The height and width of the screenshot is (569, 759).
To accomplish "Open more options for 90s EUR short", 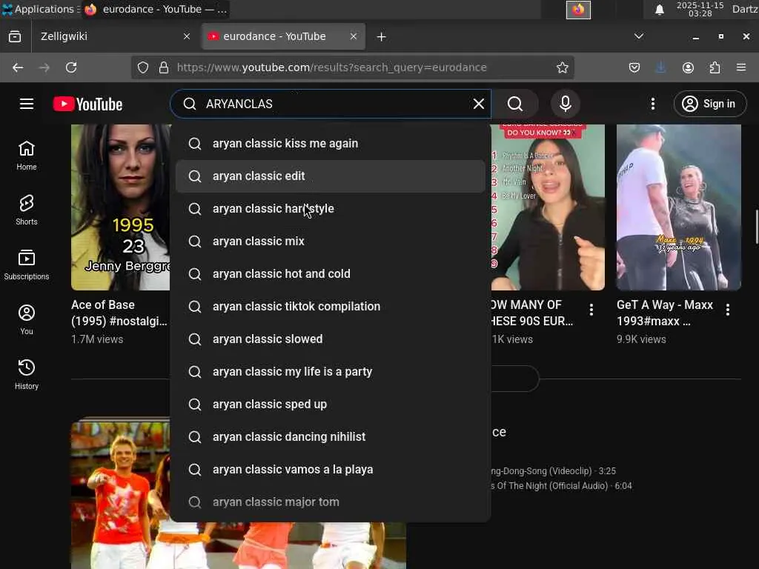I will pyautogui.click(x=591, y=310).
